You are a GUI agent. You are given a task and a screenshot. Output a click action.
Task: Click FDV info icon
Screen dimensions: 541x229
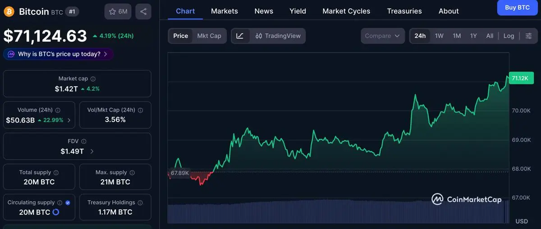pyautogui.click(x=84, y=141)
